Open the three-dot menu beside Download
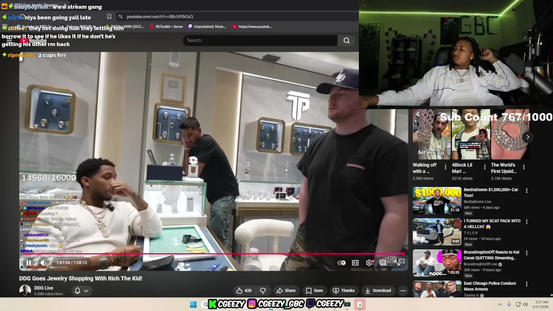Screen dimensions: 553x311 [403, 291]
